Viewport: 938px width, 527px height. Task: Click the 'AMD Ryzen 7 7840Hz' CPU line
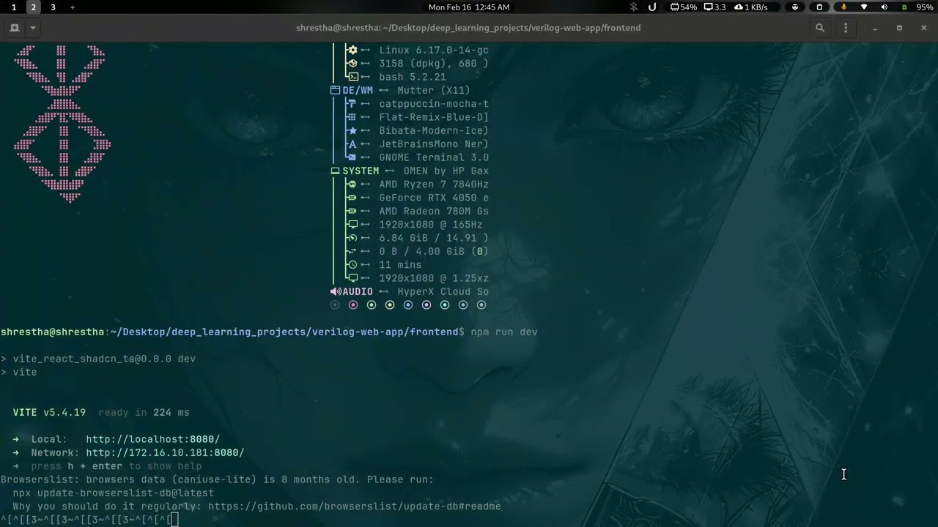tap(434, 184)
